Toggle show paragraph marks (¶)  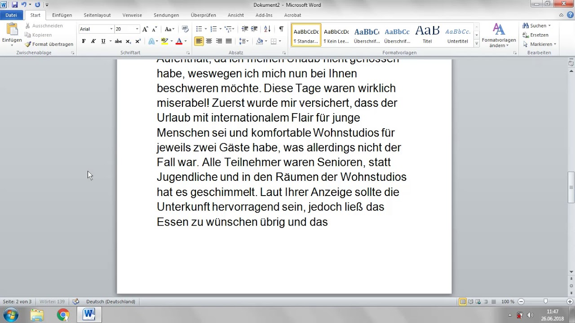coord(281,29)
